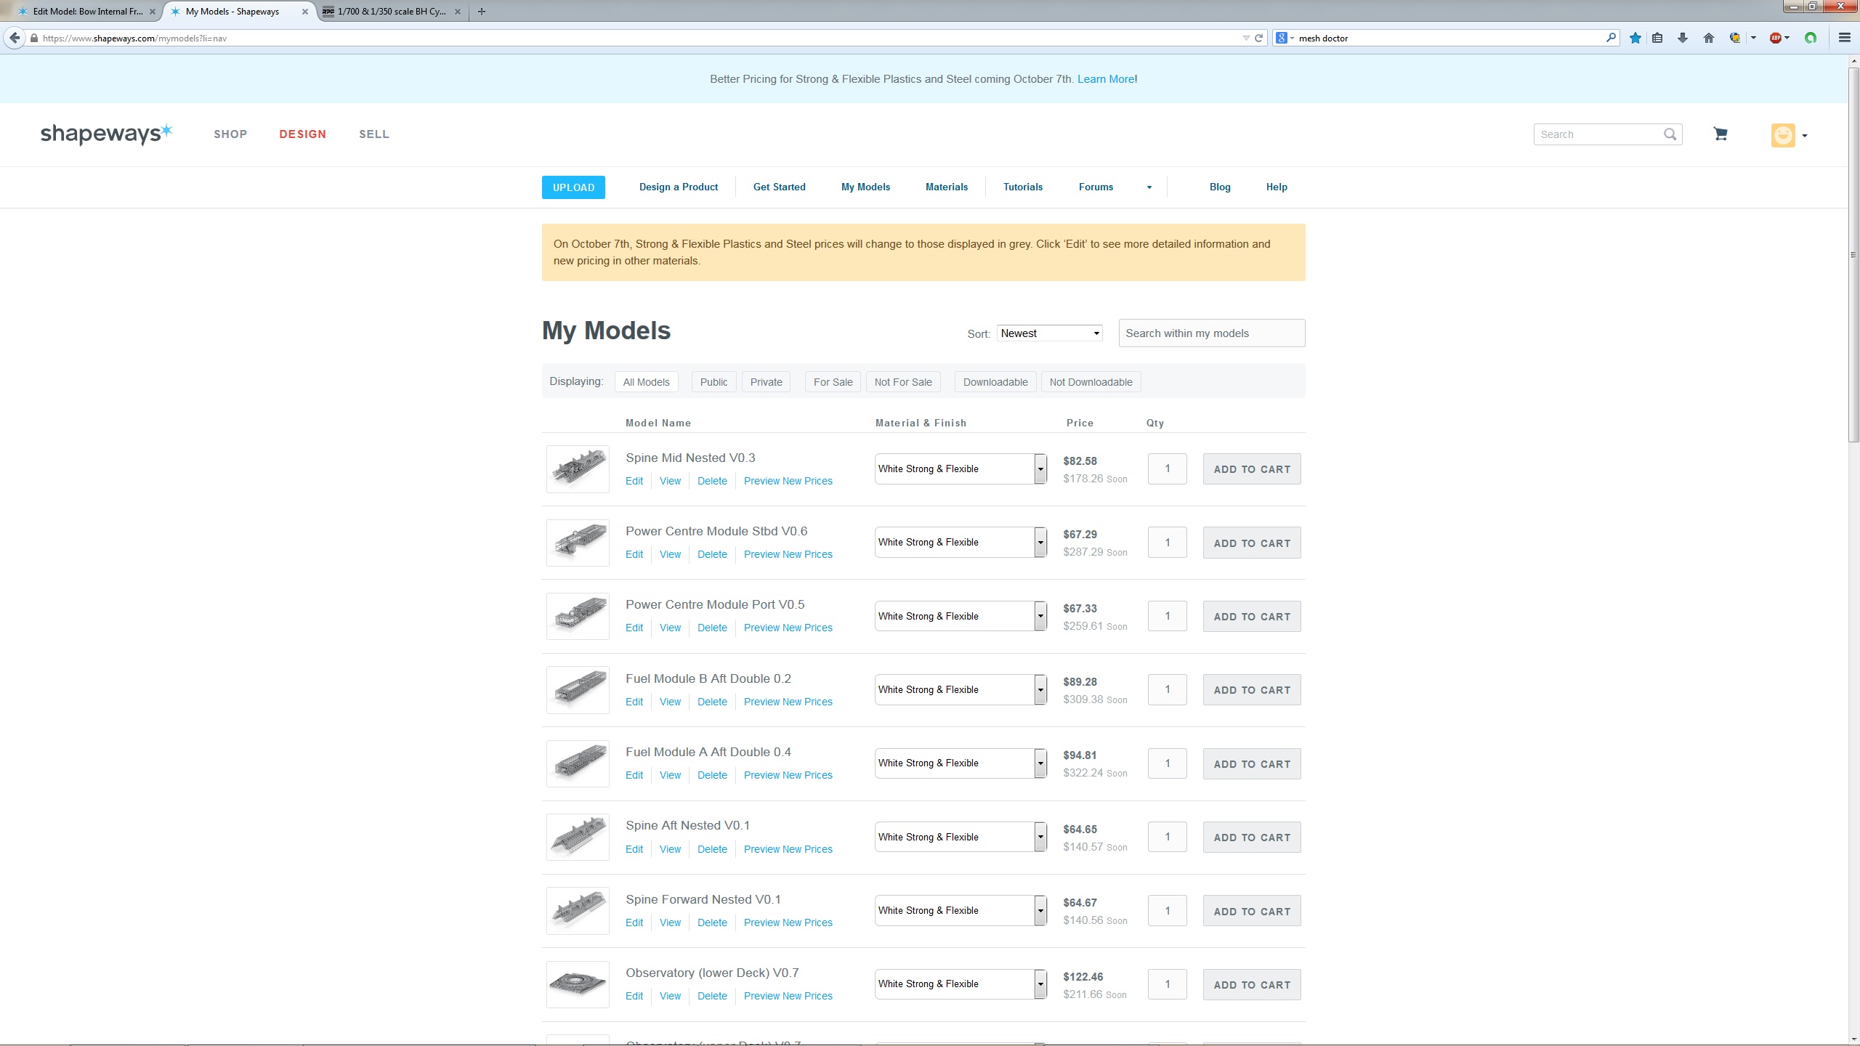Expand the Forums dropdown arrow

pos(1149,187)
